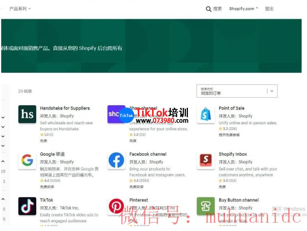Select the Facebook channel logo icon

pyautogui.click(x=117, y=160)
